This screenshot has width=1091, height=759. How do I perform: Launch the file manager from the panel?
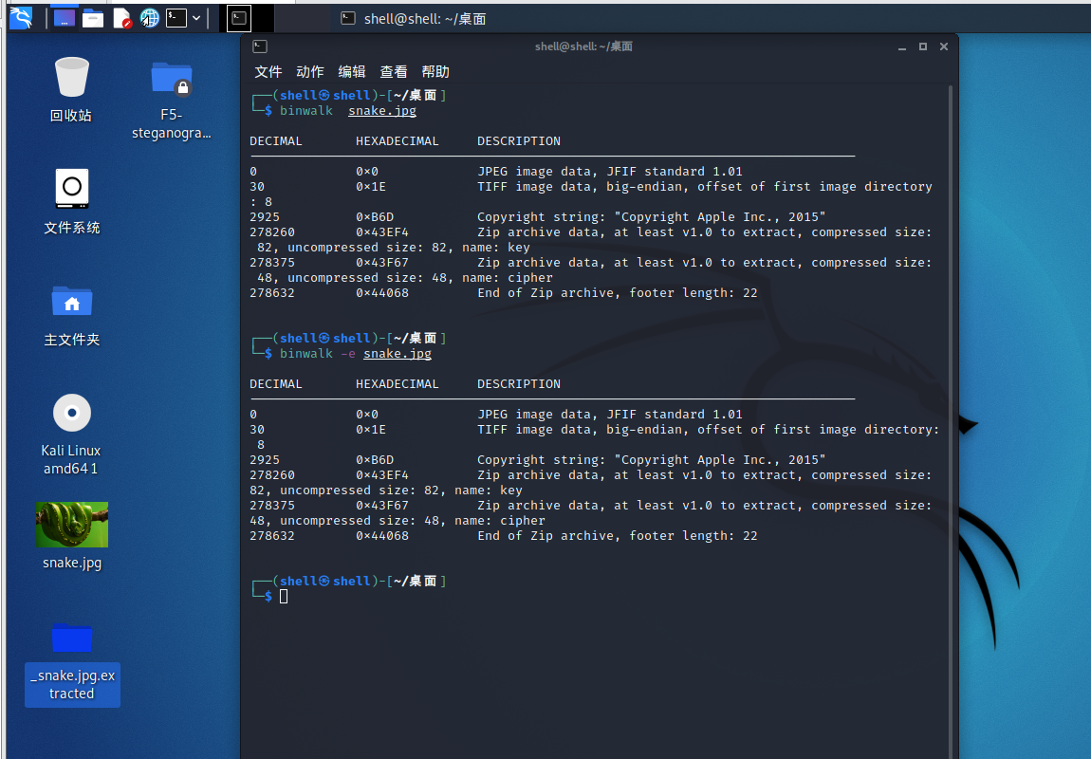point(93,18)
